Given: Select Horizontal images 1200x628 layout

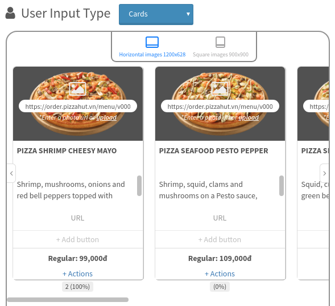Looking at the screenshot, I should [152, 47].
